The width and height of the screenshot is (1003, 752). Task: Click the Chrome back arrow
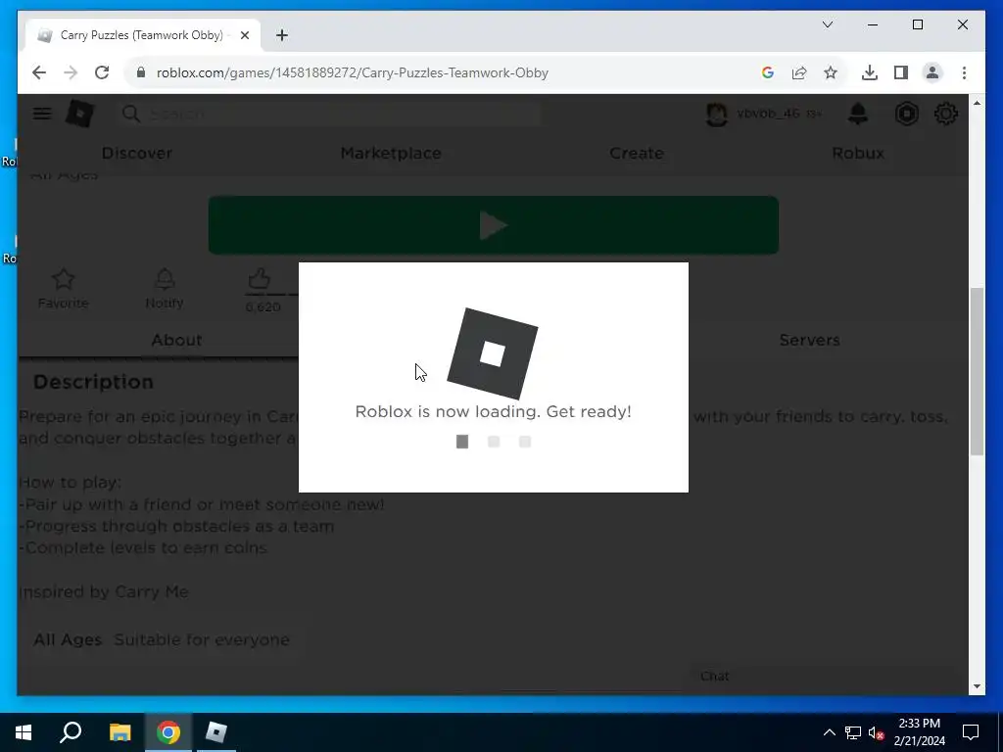(x=39, y=72)
